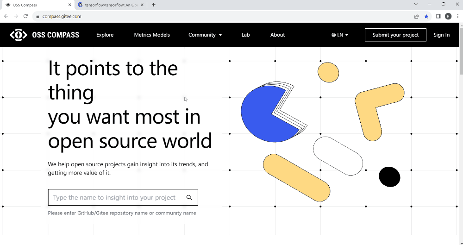Click the profile avatar R icon
This screenshot has height=245, width=463.
point(448,16)
